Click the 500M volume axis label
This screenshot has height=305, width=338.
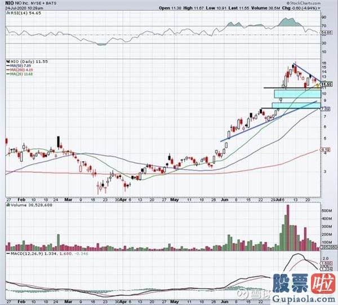click(x=327, y=210)
